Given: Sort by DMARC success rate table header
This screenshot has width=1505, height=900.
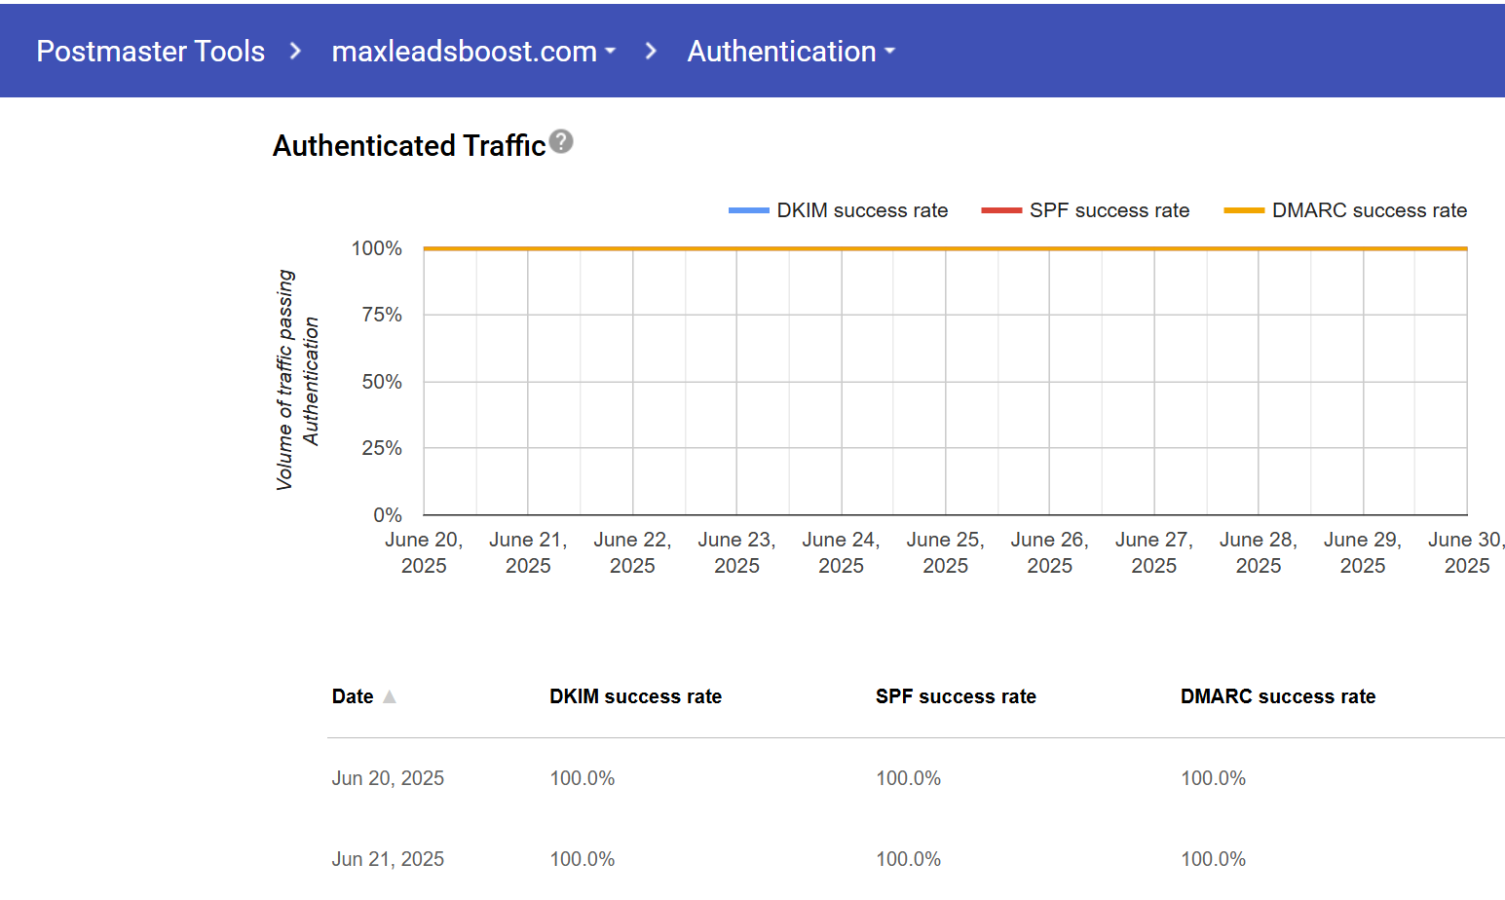Looking at the screenshot, I should pyautogui.click(x=1278, y=696).
